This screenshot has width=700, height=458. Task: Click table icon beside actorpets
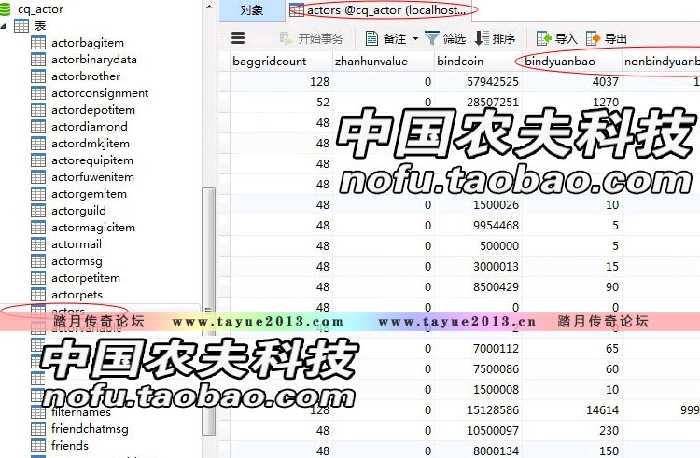coord(38,295)
